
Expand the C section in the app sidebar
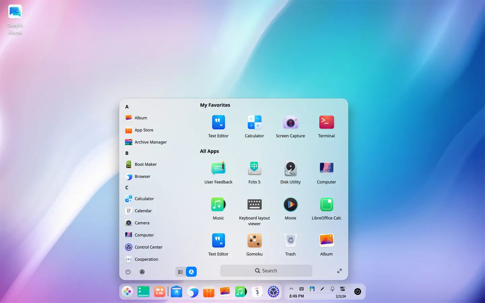127,187
